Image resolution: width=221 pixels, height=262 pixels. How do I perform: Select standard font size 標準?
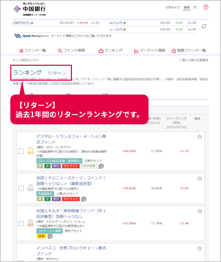coord(187,8)
